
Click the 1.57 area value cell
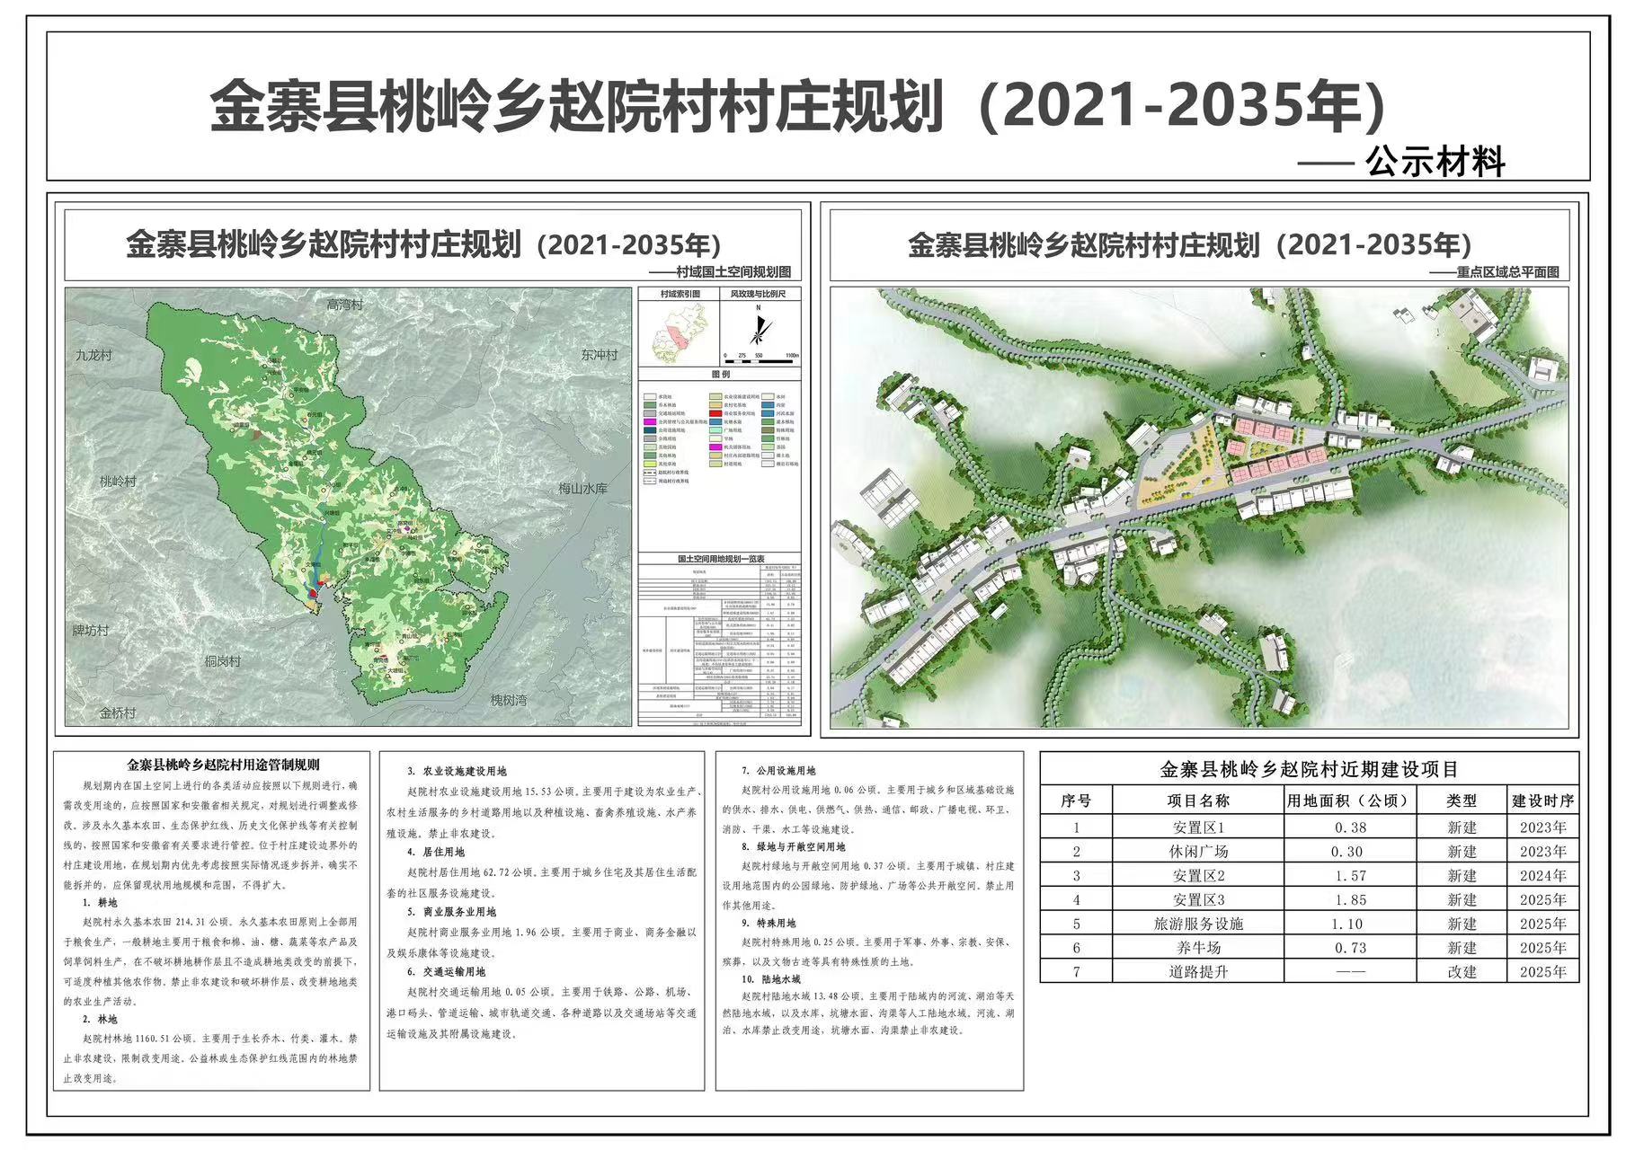pos(1349,876)
